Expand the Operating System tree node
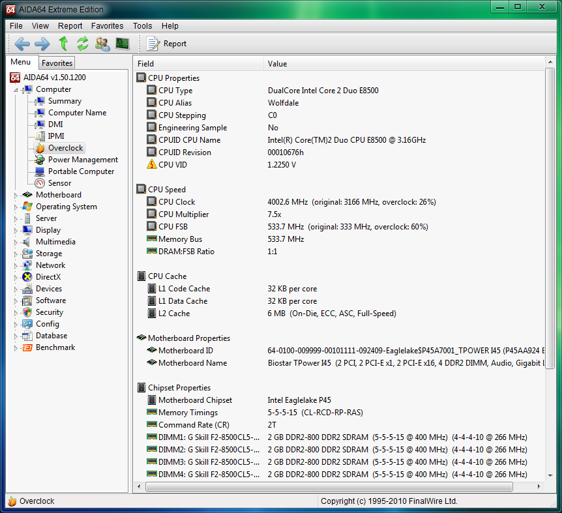The width and height of the screenshot is (562, 513). (x=16, y=207)
